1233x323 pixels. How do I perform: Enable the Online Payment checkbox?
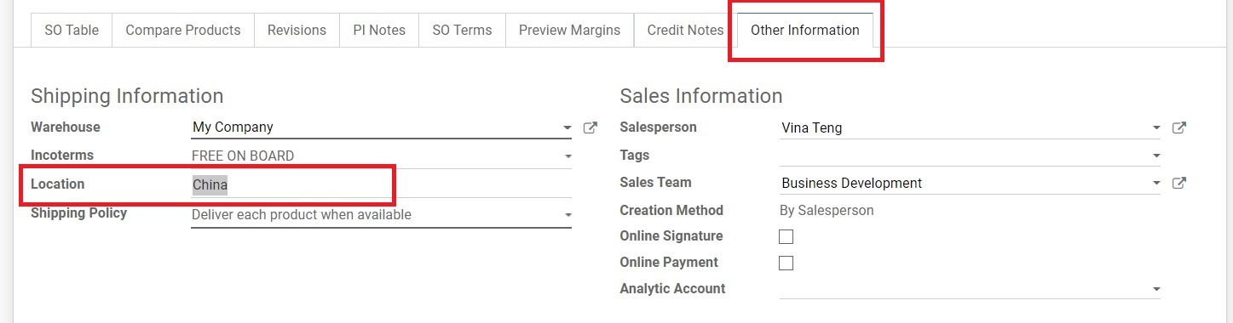coord(786,263)
